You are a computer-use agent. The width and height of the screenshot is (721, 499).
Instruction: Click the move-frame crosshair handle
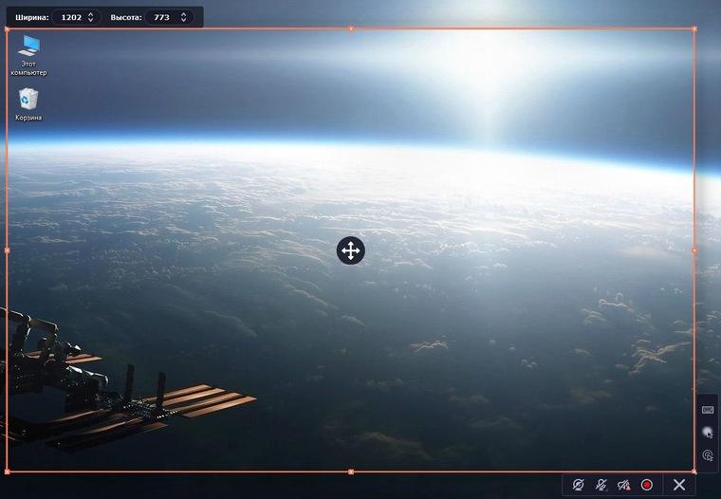351,250
